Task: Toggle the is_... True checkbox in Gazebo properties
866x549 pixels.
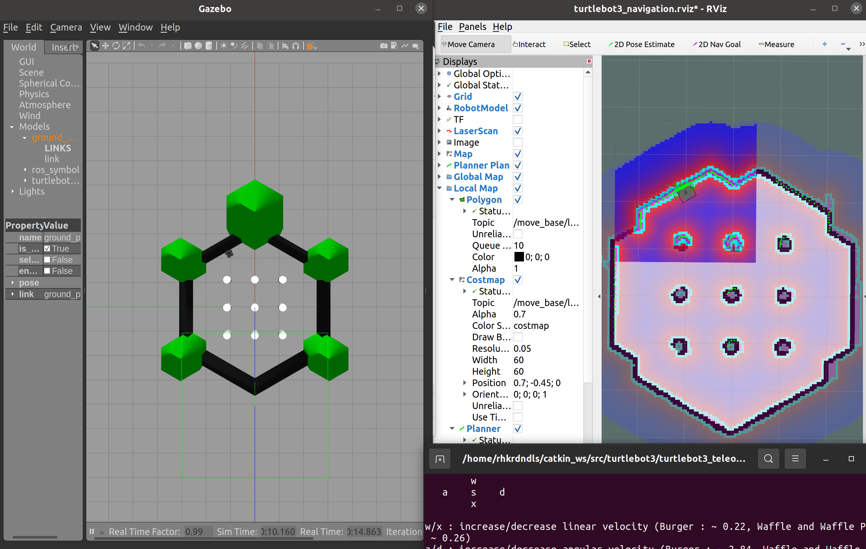Action: [x=47, y=248]
